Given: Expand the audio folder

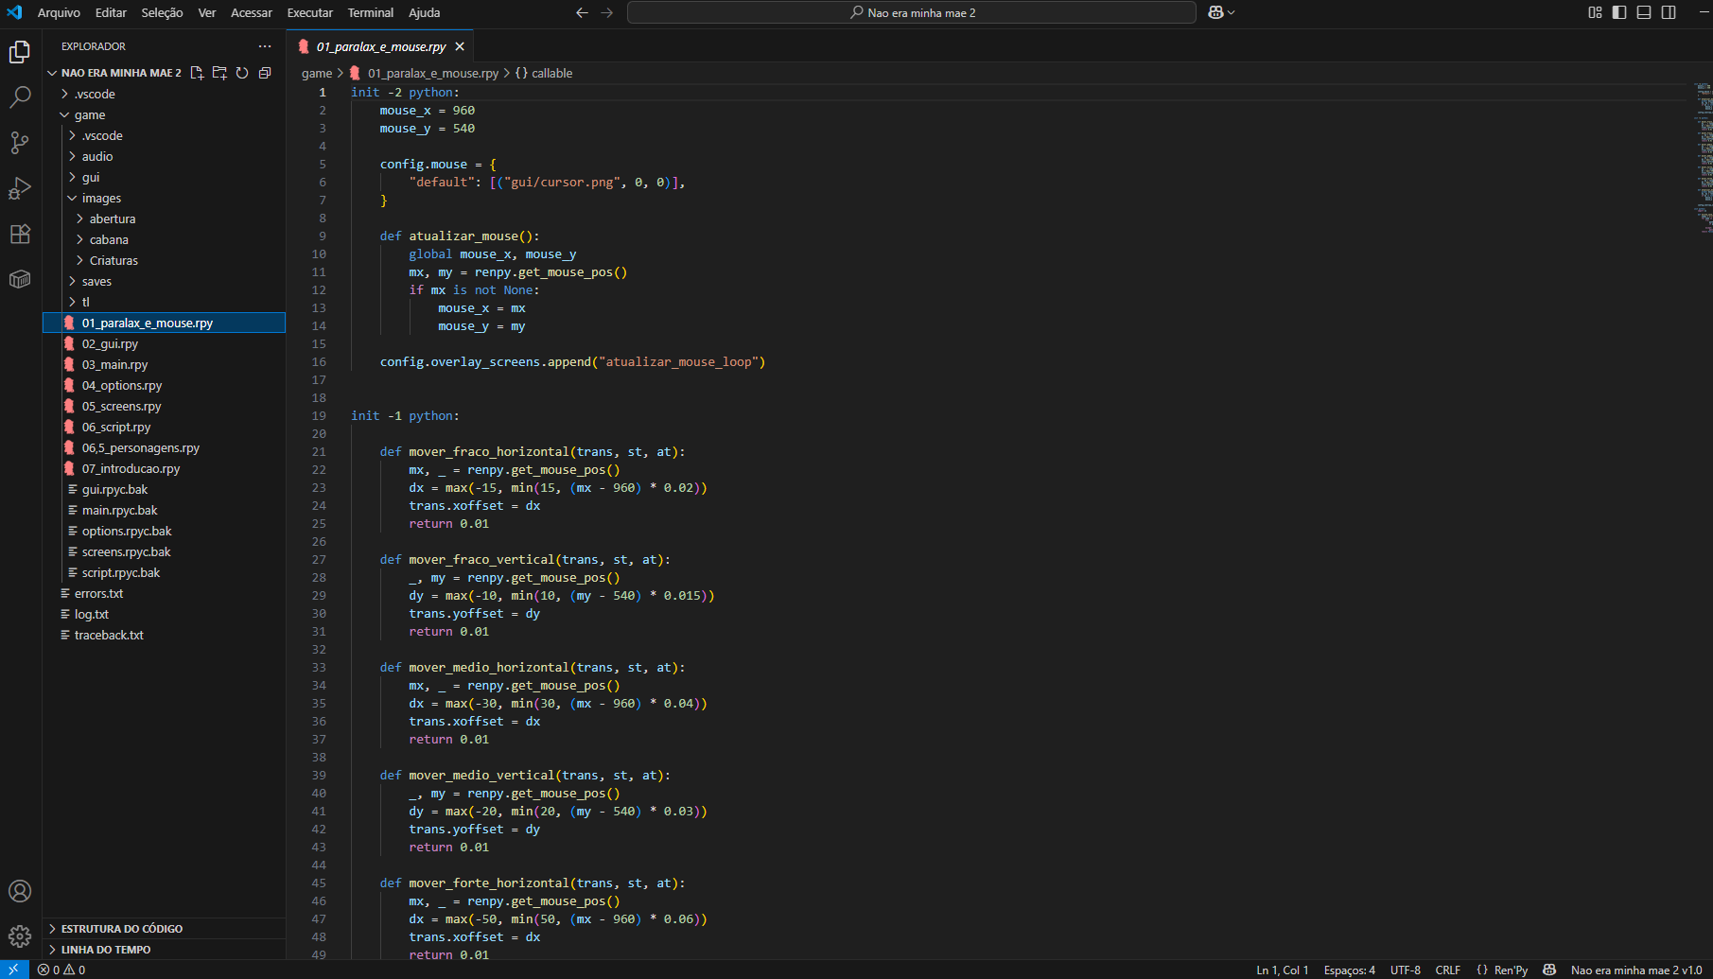Looking at the screenshot, I should pos(164,156).
